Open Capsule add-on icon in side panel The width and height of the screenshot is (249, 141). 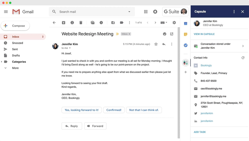[185, 63]
